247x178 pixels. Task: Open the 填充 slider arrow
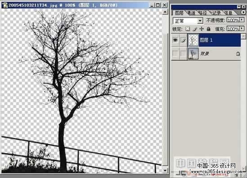242,29
